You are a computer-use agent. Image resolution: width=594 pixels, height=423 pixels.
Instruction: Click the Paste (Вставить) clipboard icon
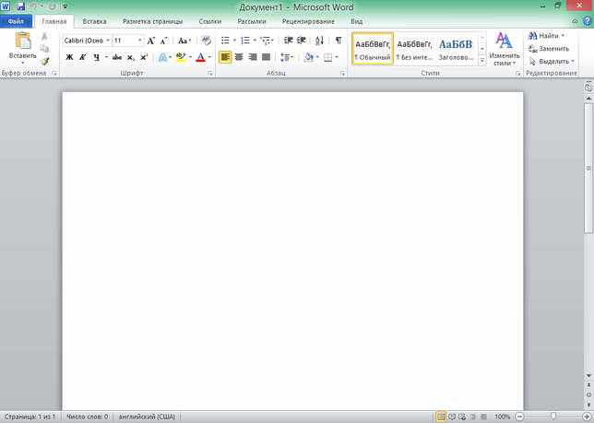tap(23, 41)
